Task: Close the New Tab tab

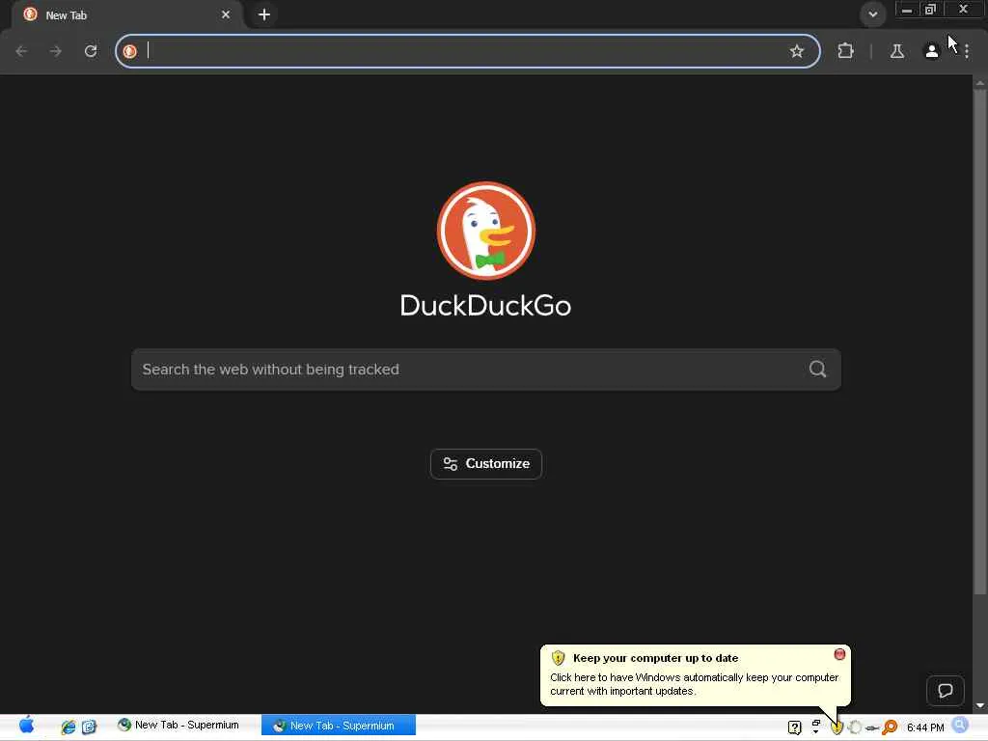Action: point(226,14)
